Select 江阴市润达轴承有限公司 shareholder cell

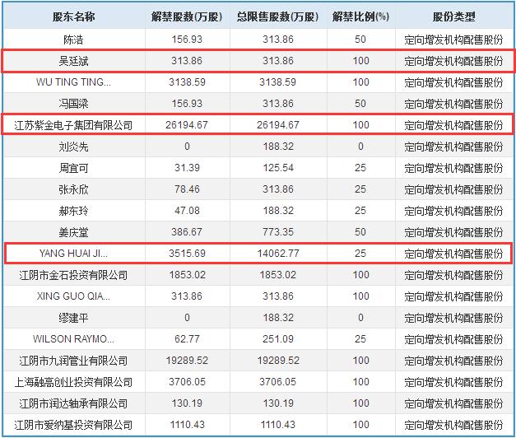tap(74, 403)
